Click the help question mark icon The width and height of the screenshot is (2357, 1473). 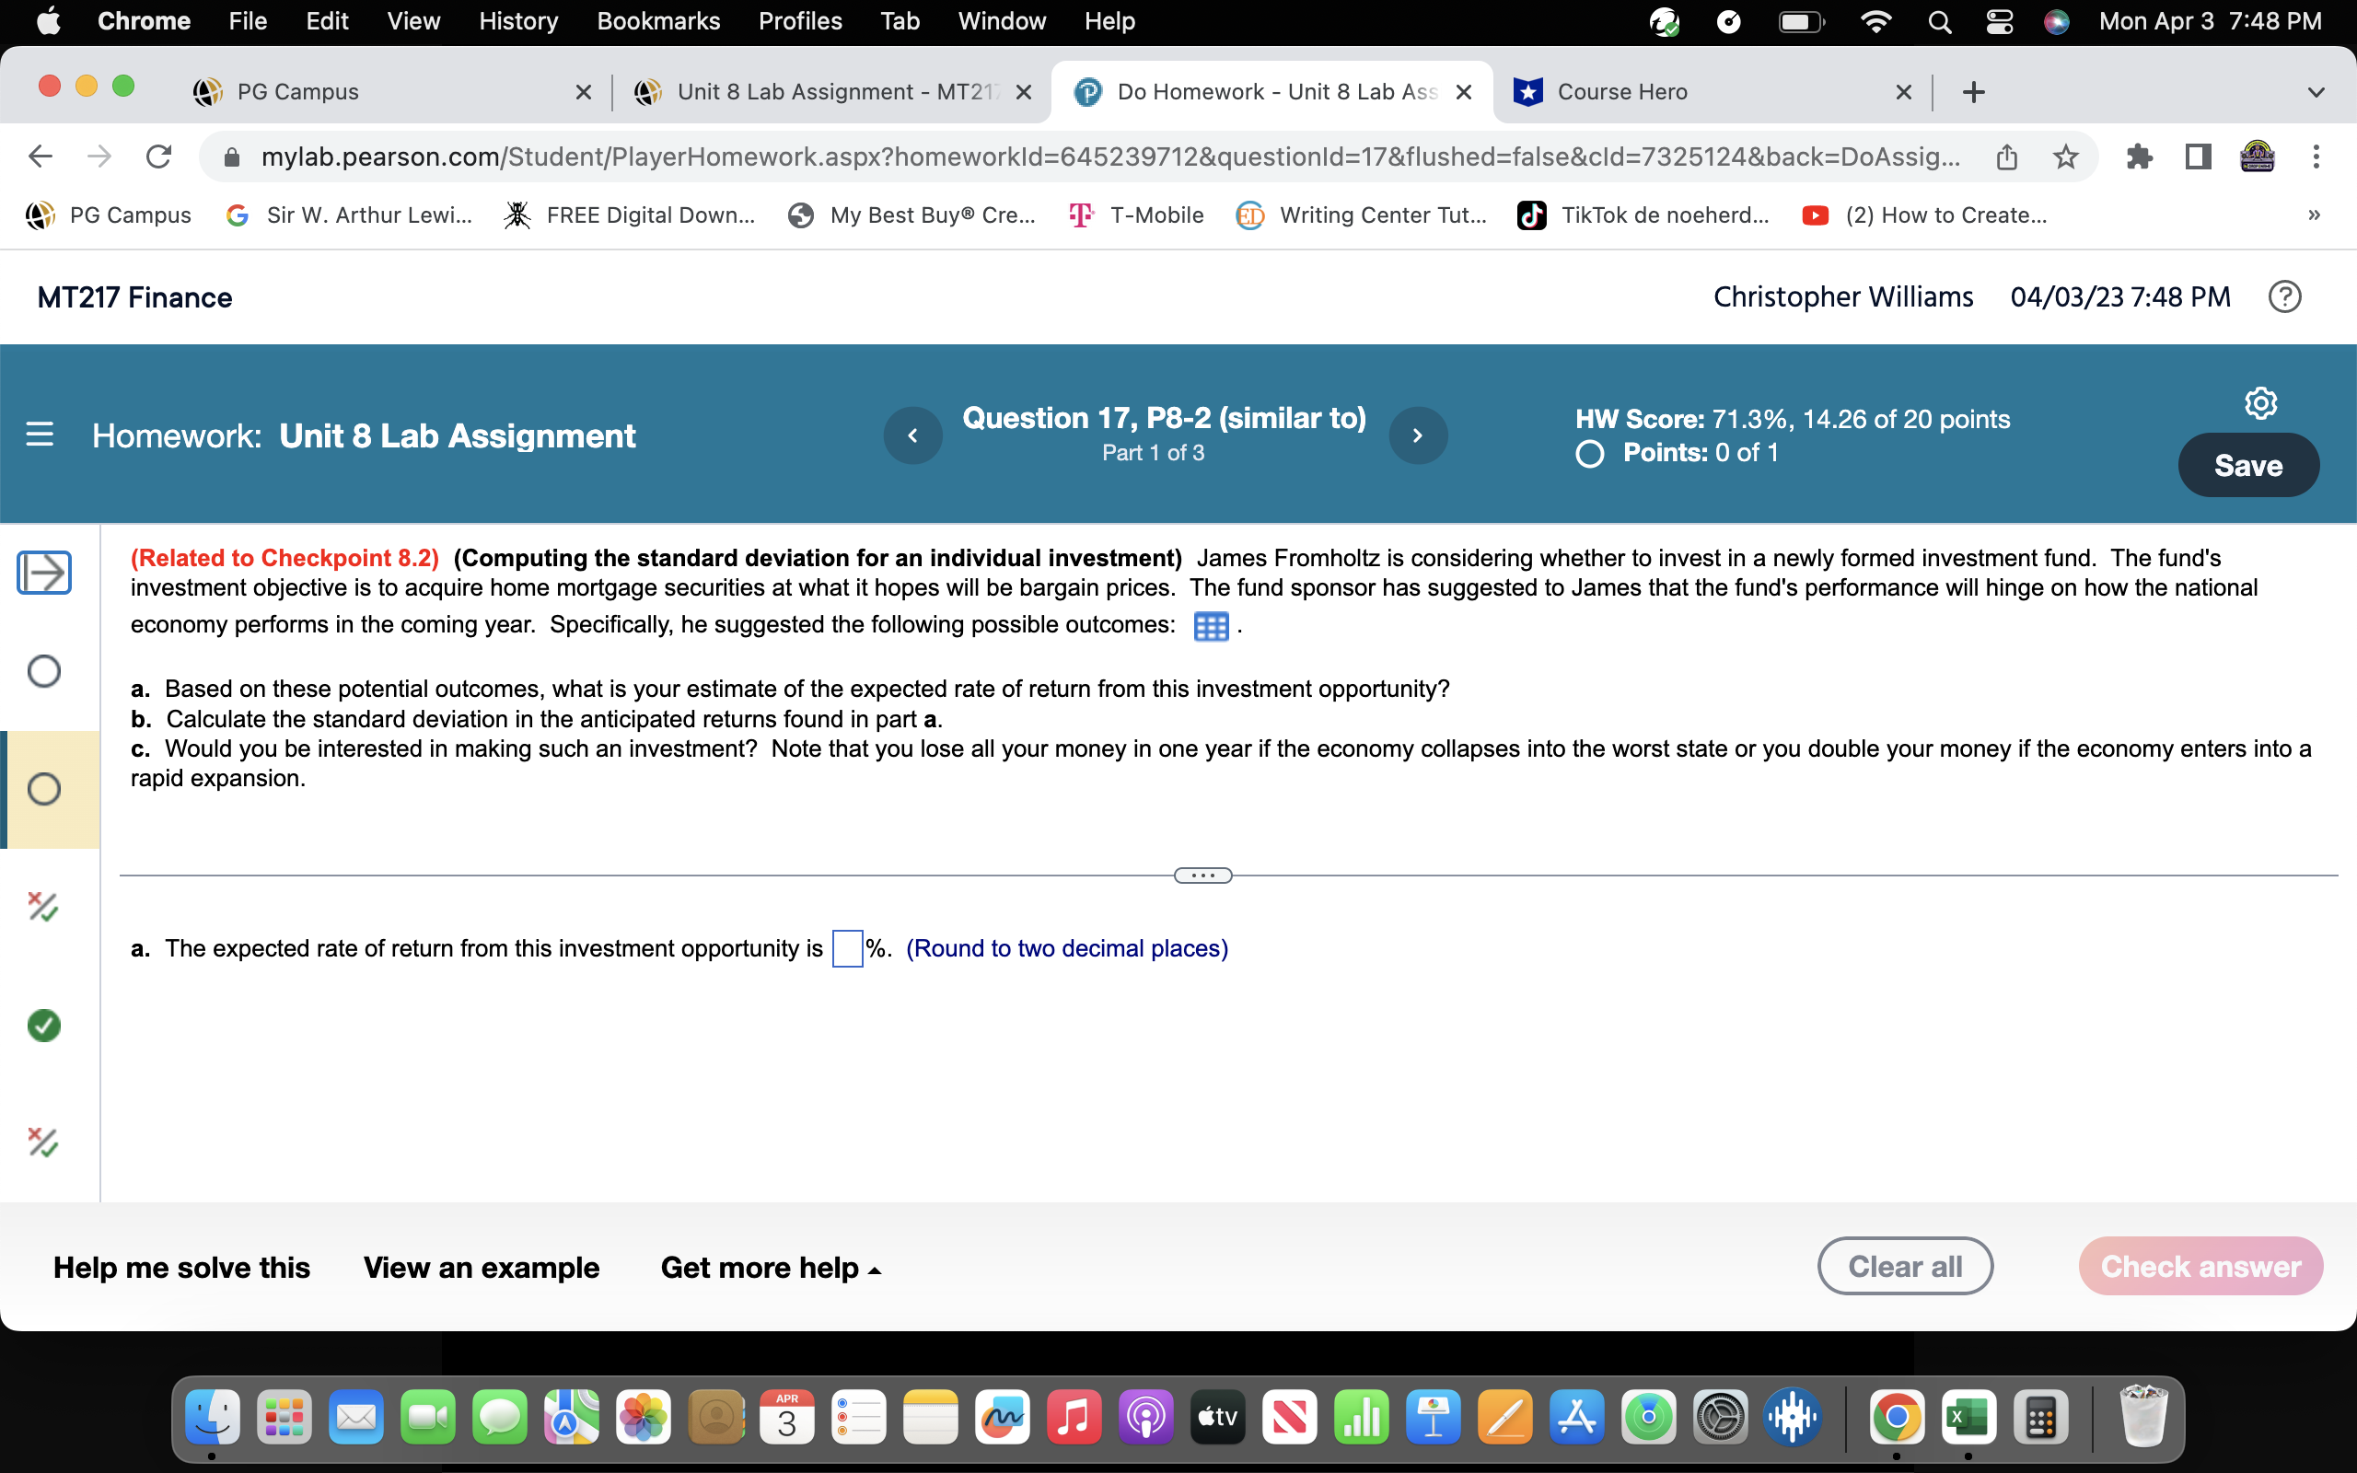pyautogui.click(x=2286, y=296)
